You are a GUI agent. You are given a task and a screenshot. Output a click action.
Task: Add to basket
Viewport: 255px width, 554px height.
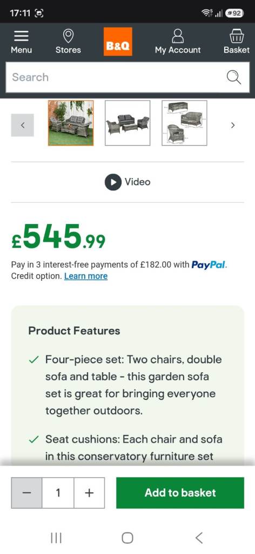point(180,493)
